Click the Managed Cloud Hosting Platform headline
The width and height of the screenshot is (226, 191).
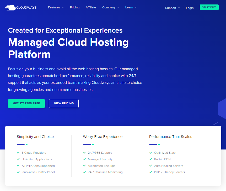click(68, 48)
